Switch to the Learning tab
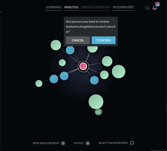 coord(53,7)
